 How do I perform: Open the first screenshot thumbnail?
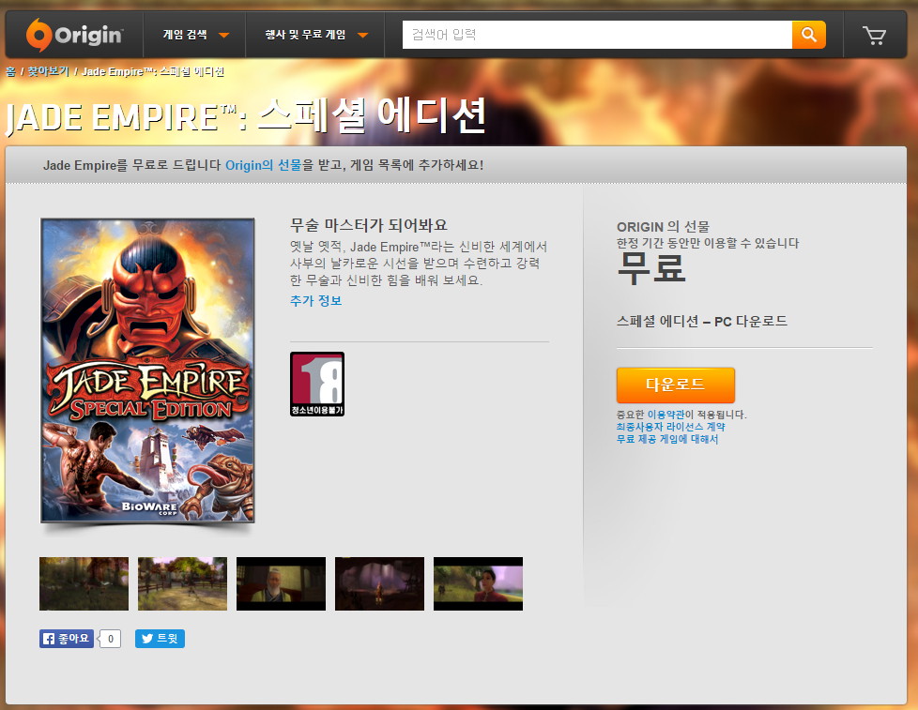[x=84, y=583]
